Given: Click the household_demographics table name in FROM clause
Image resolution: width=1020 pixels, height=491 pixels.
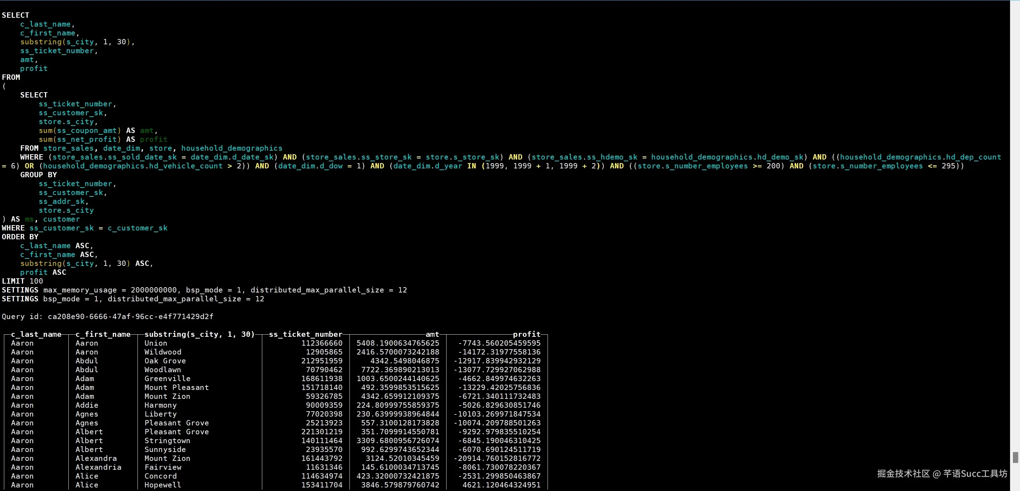Looking at the screenshot, I should [232, 148].
